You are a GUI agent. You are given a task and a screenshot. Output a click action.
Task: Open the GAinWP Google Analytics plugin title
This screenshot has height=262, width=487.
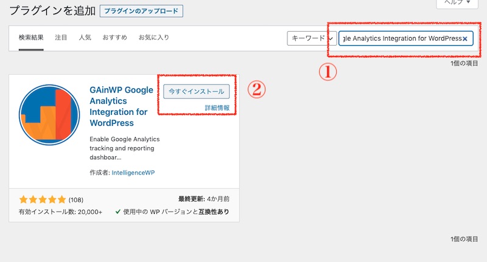pos(121,106)
